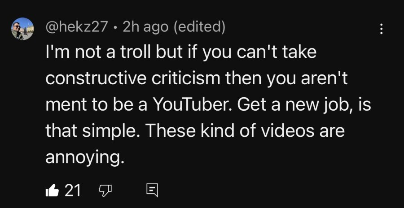Click the like count 21

click(72, 191)
